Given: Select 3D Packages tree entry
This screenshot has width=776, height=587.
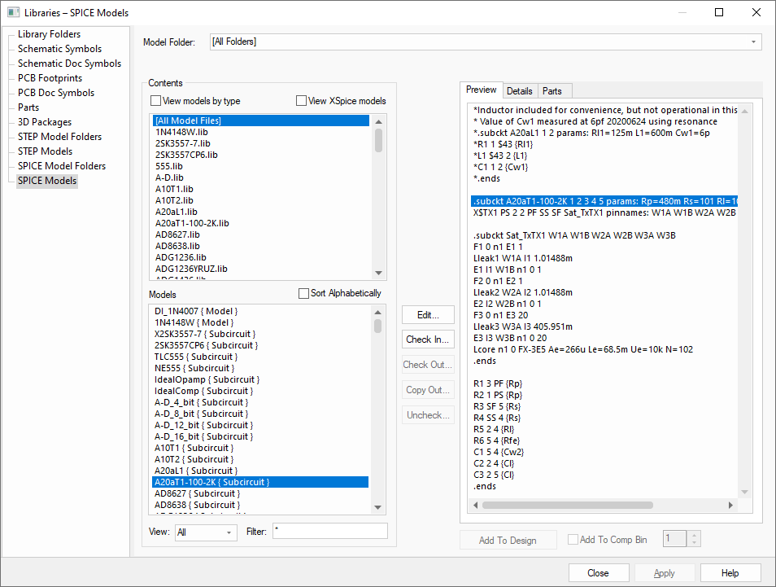Looking at the screenshot, I should point(45,122).
